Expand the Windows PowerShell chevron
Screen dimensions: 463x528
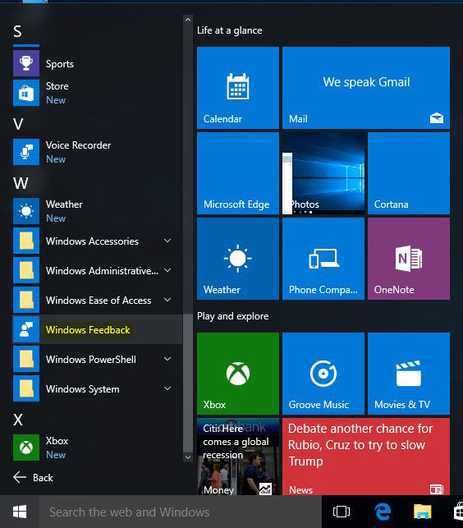(167, 359)
